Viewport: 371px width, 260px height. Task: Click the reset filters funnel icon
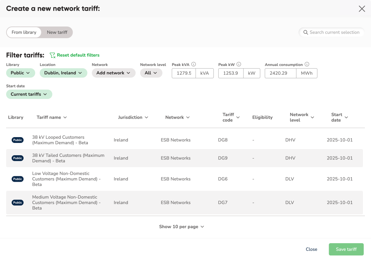tap(52, 55)
